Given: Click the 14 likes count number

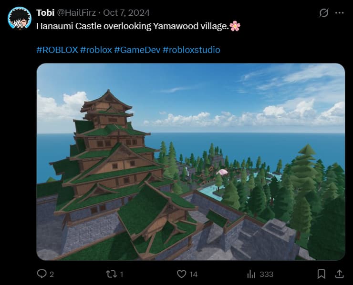Looking at the screenshot, I should [x=193, y=274].
